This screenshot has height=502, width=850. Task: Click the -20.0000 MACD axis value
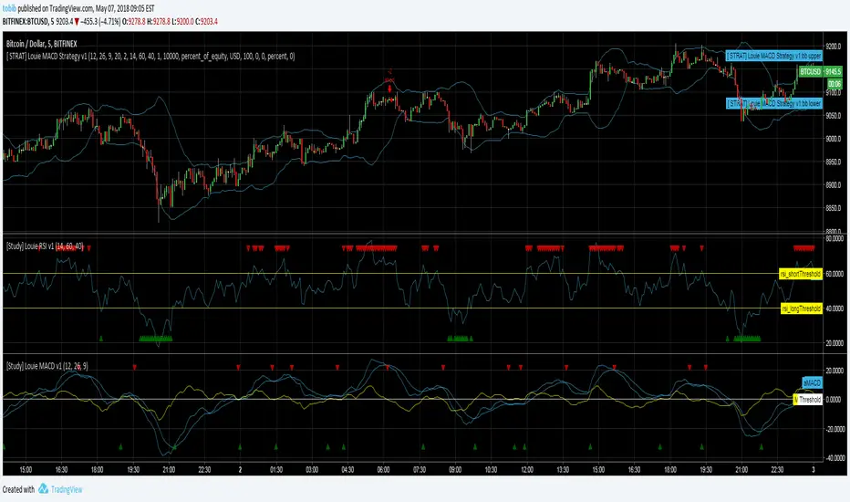(834, 429)
